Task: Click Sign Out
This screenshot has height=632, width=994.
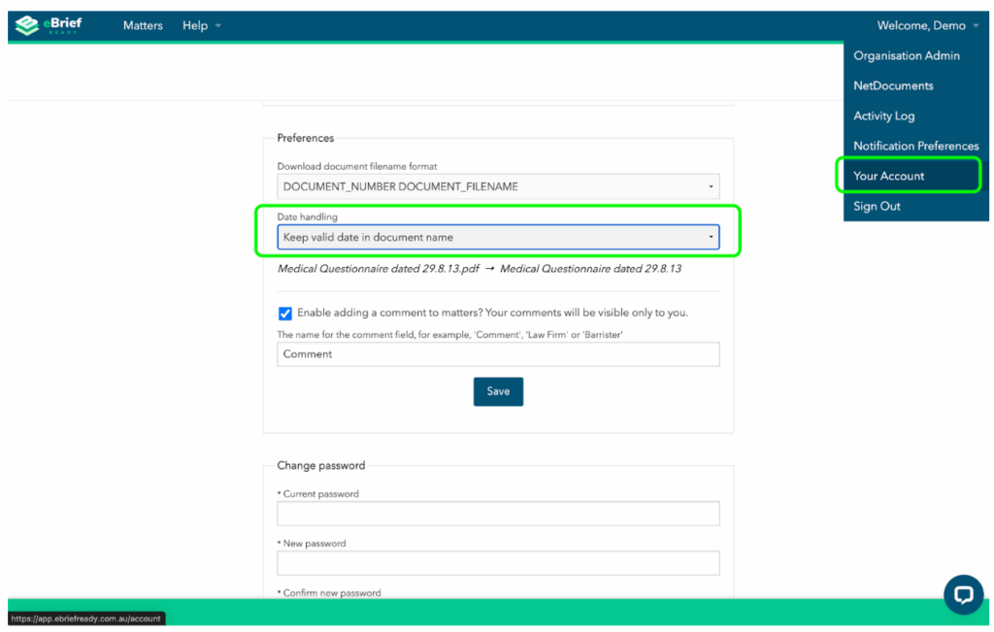Action: 877,206
